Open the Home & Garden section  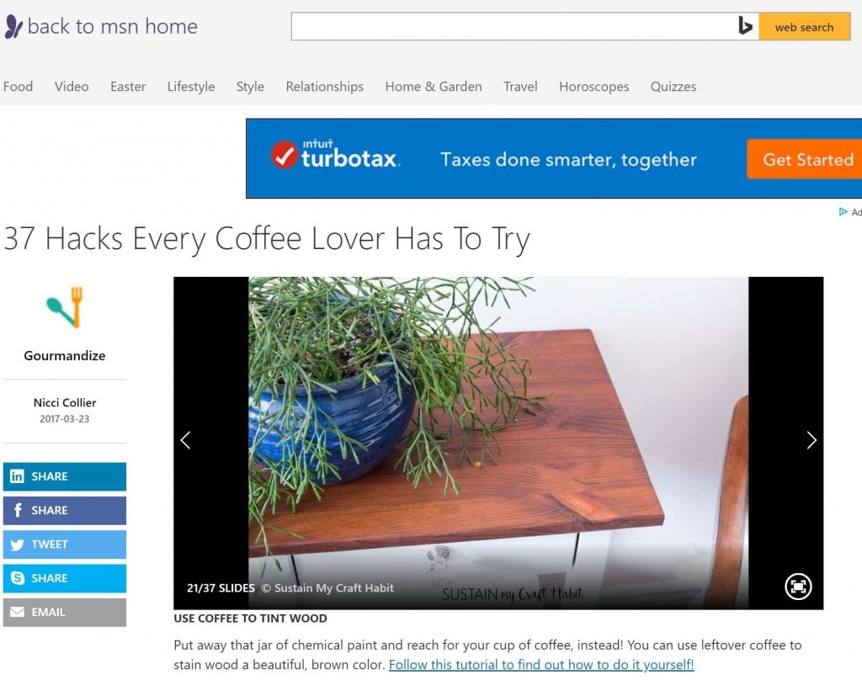434,87
